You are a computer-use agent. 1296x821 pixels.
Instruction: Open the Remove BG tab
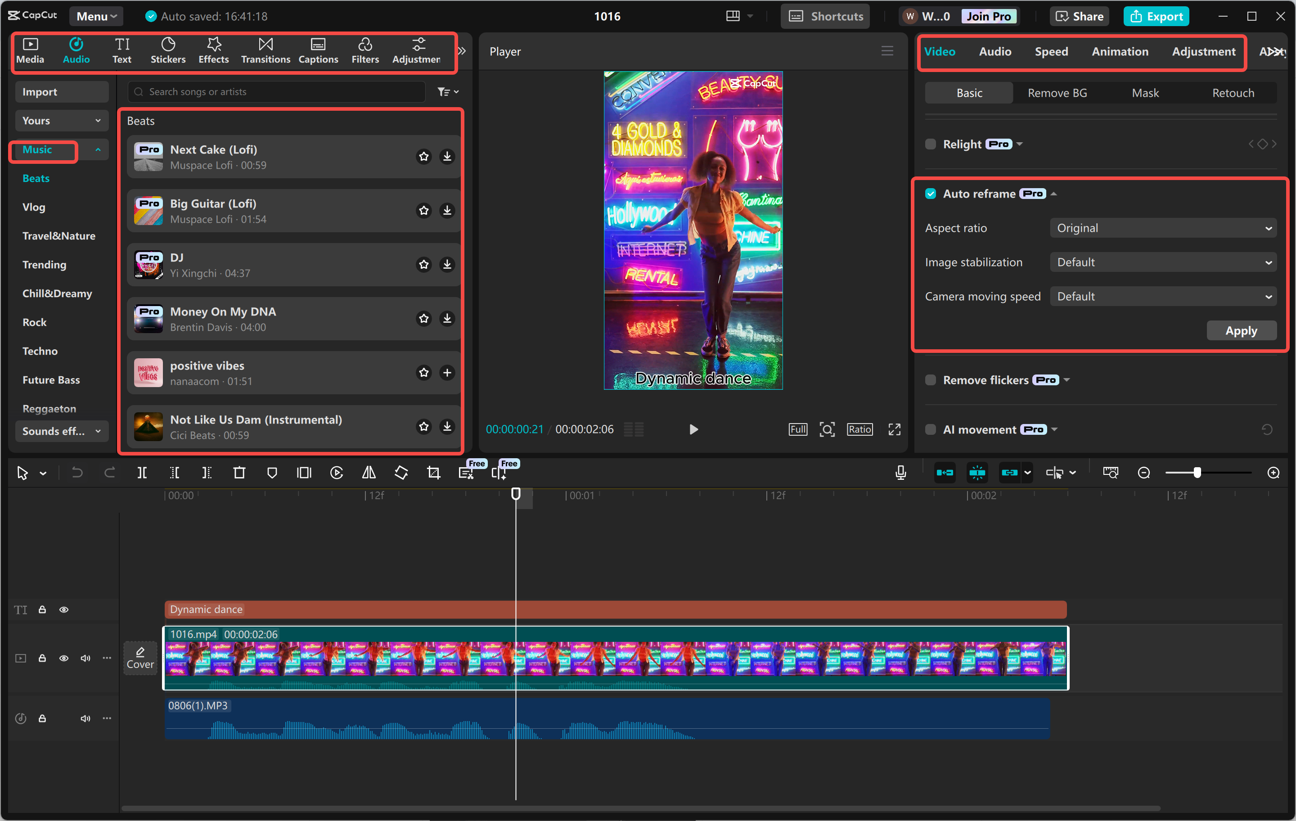point(1057,93)
